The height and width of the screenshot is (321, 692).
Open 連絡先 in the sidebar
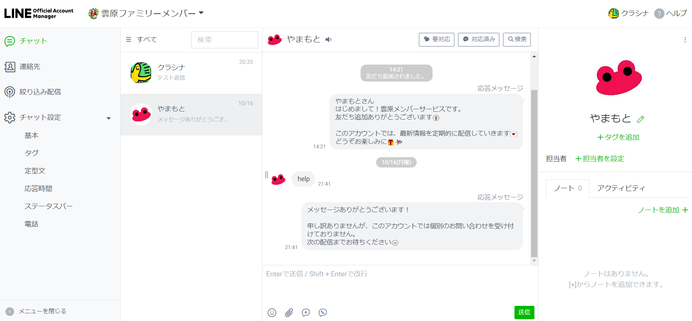click(30, 67)
